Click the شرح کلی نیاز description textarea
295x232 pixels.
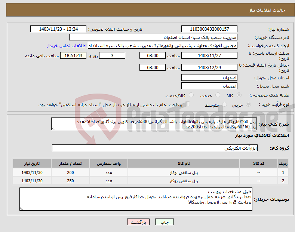tap(154, 124)
